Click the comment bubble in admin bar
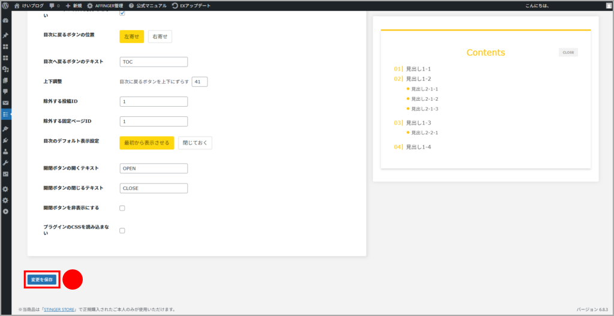Viewport: 614px width, 316px height. (54, 5)
